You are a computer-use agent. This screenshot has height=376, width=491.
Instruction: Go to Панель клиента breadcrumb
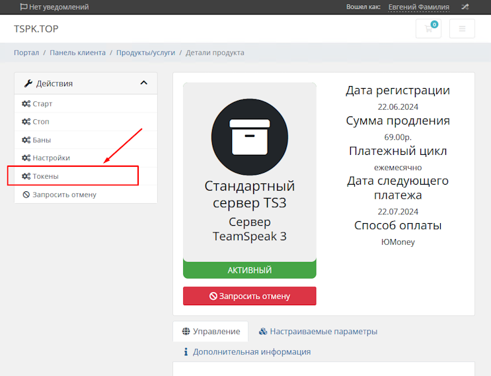pos(78,53)
